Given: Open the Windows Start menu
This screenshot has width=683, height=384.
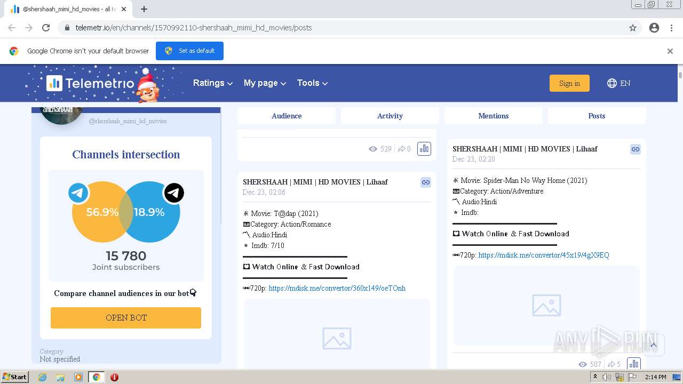Looking at the screenshot, I should (x=15, y=377).
